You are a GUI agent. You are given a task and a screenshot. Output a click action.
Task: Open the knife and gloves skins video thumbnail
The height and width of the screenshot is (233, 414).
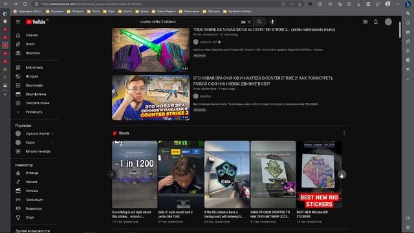pos(151,50)
